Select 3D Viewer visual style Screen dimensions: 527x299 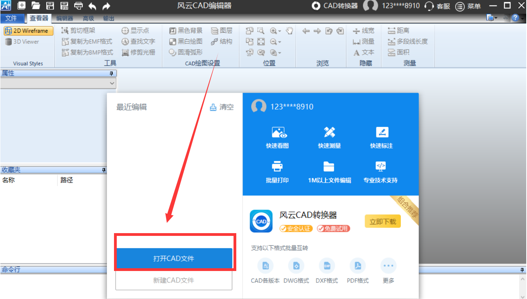tap(22, 41)
